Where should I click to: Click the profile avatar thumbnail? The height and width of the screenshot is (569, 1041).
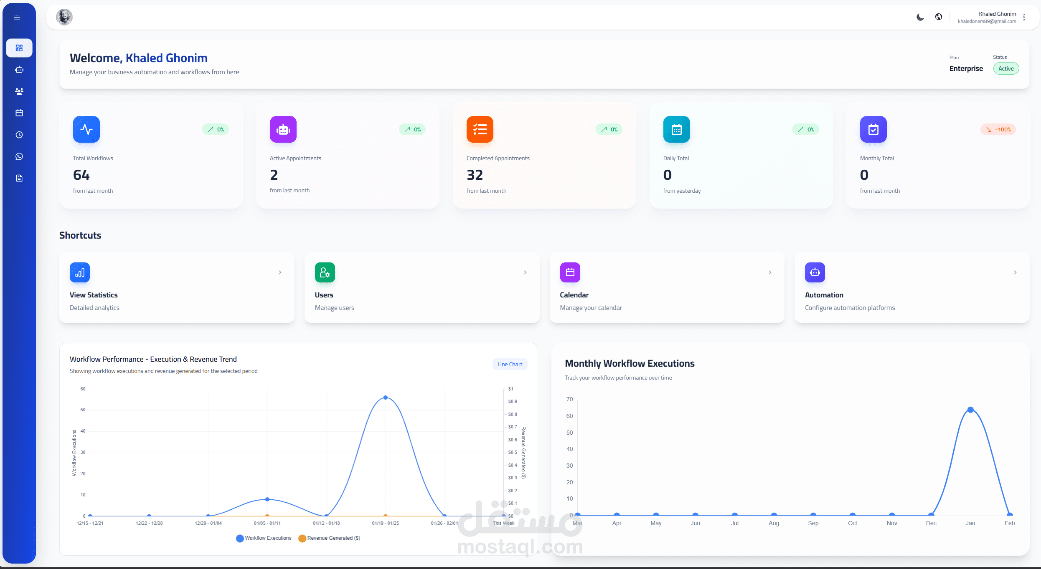64,17
